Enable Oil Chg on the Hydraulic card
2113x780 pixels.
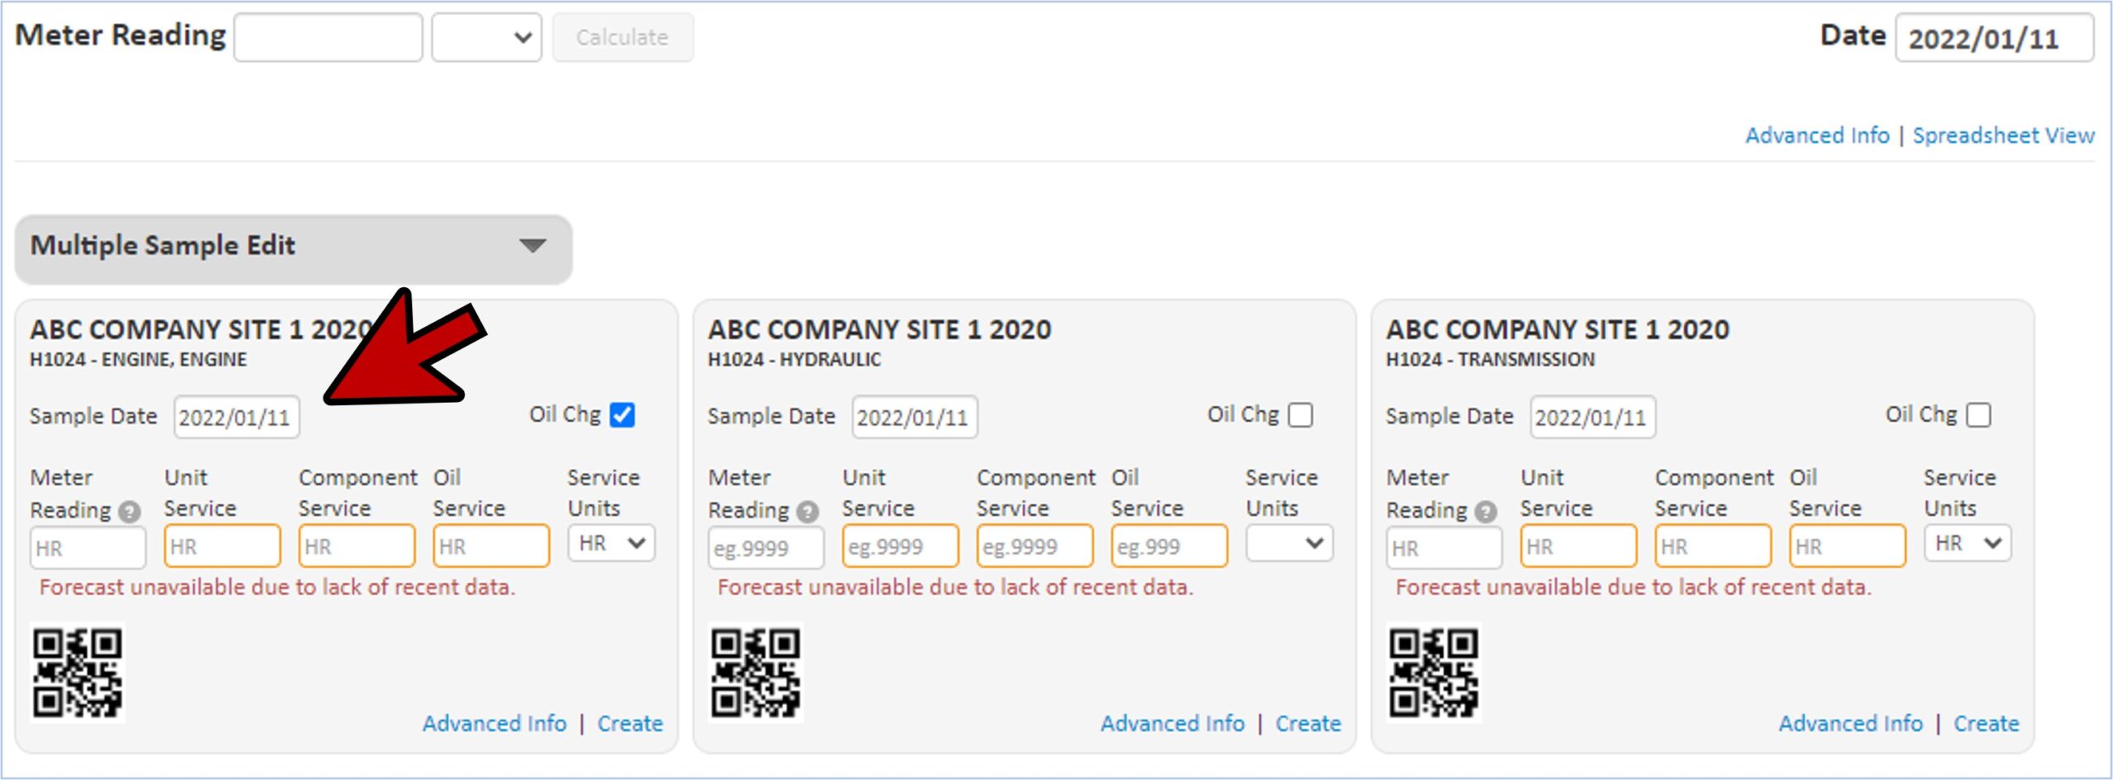[1300, 414]
